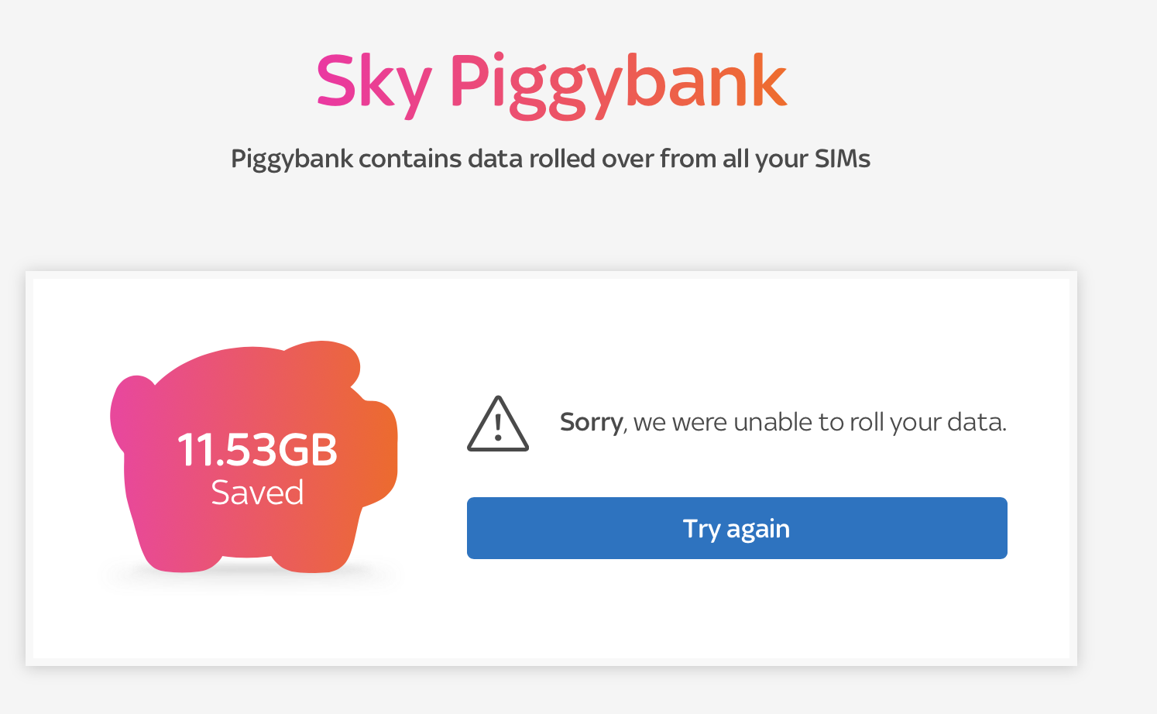
Task: Click the warning triangle alert icon
Action: pos(498,424)
